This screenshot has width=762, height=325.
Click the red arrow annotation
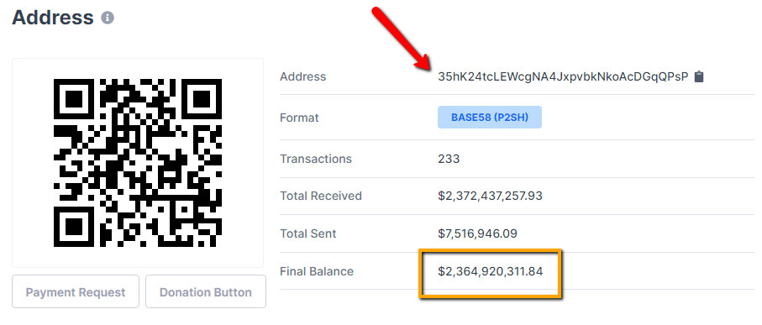402,39
